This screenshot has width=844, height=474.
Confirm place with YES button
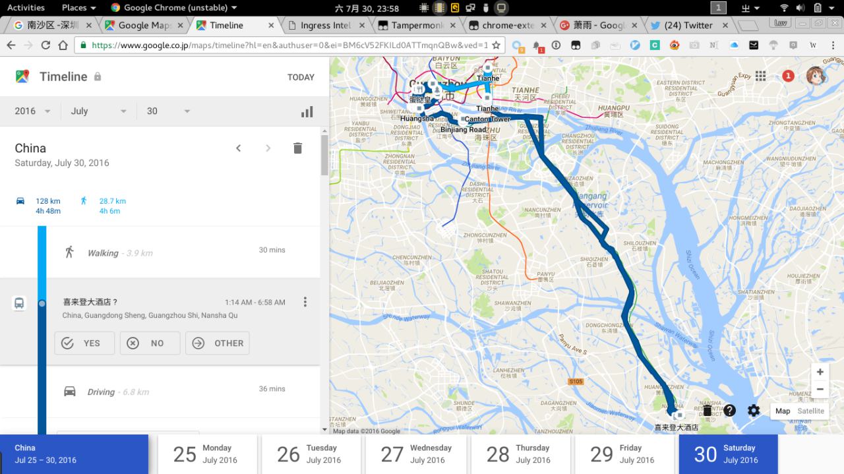coord(84,343)
